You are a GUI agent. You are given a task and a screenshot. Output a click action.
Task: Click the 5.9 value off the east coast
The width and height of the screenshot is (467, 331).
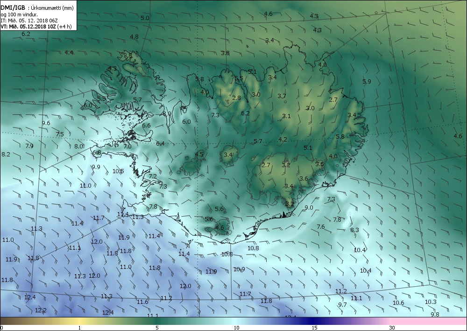click(367, 81)
